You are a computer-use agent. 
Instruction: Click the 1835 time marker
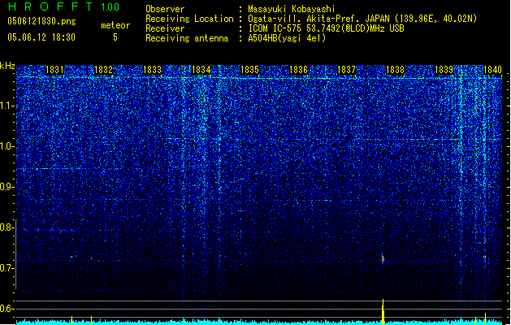[x=249, y=70]
